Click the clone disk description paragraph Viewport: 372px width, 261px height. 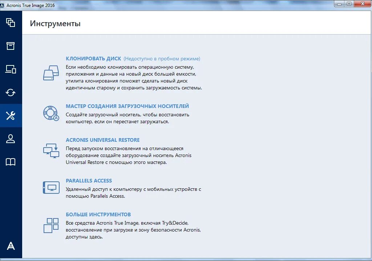134,77
